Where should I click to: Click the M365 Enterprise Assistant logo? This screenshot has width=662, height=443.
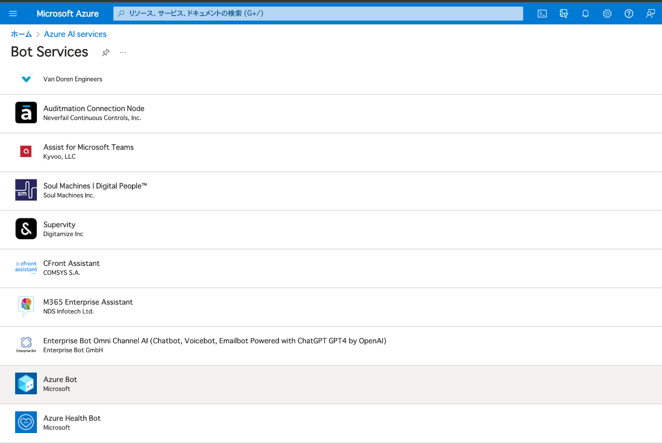point(26,306)
